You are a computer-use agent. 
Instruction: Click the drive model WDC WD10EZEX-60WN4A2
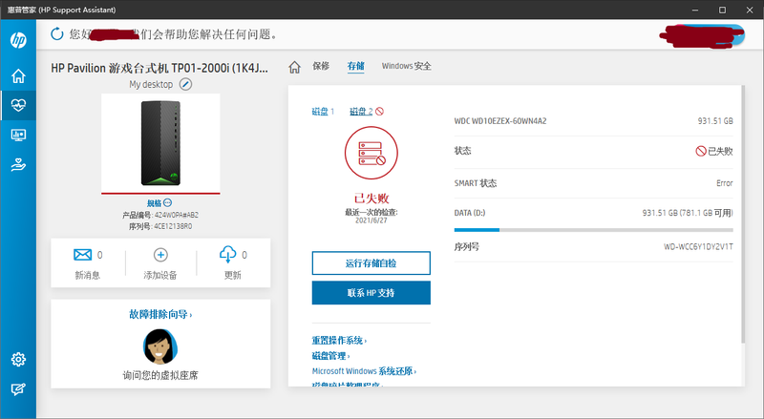(x=500, y=121)
